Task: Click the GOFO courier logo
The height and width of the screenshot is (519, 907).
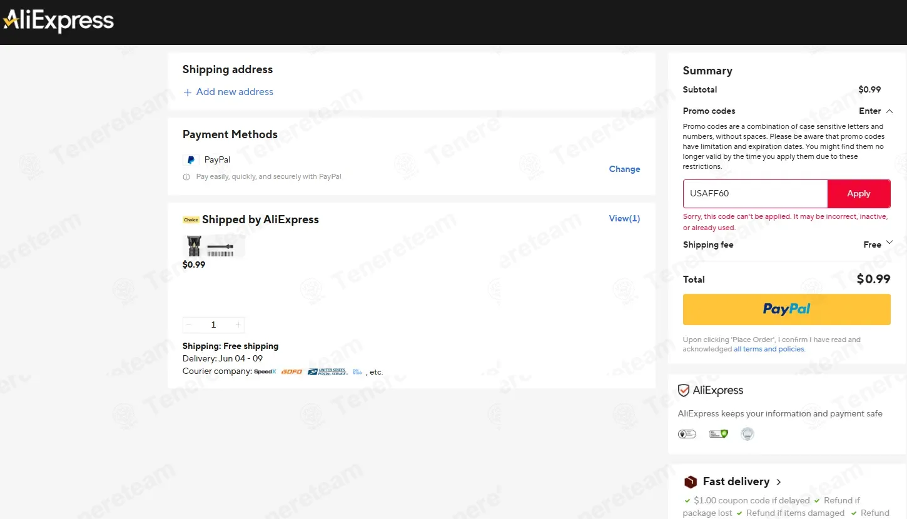Action: click(291, 371)
